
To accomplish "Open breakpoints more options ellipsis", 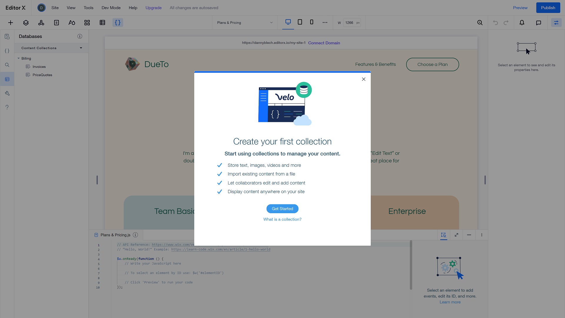I will click(325, 22).
